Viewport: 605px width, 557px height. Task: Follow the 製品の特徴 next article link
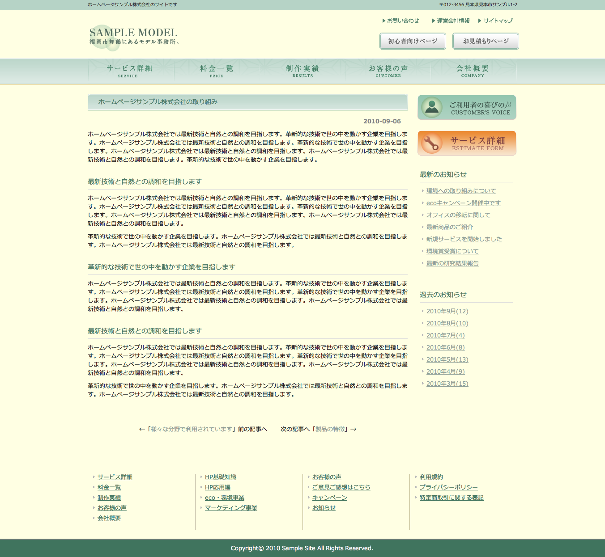click(330, 429)
